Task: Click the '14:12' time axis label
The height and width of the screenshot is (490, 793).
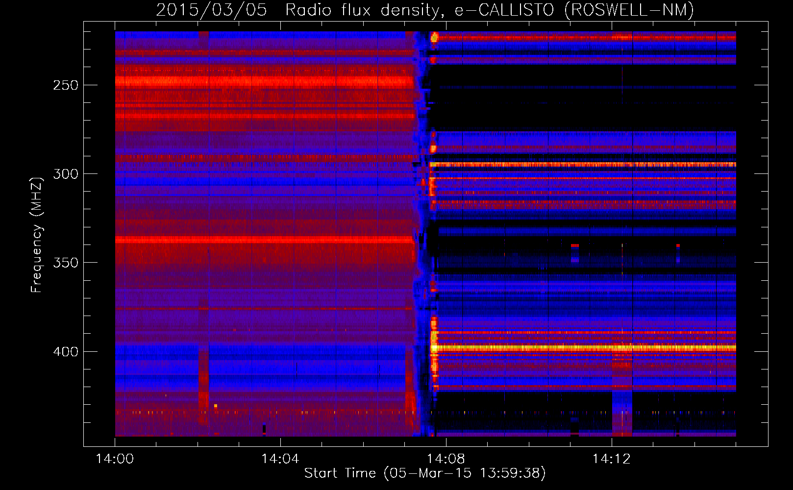Action: tap(611, 459)
